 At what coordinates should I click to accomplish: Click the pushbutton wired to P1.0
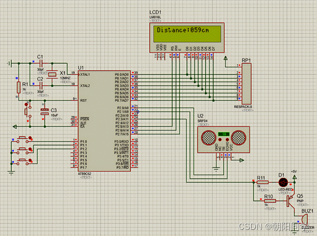tap(22, 139)
